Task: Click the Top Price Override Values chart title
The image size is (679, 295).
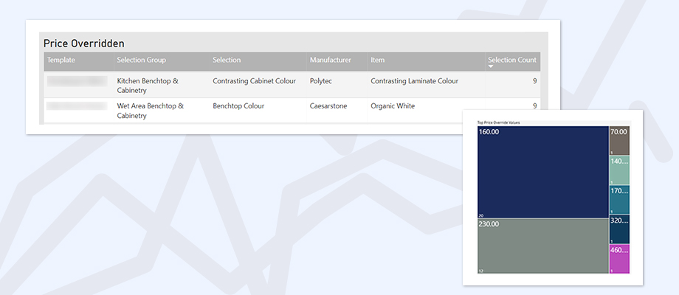Action: (x=498, y=123)
